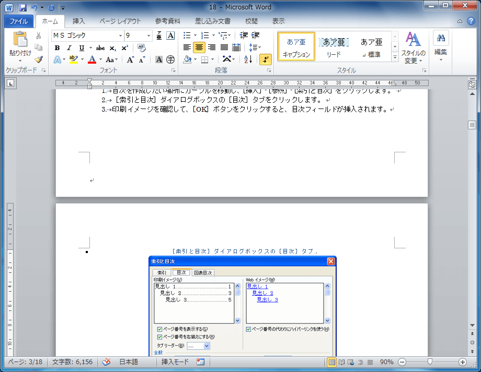Click the Bullets list icon
The height and width of the screenshot is (372, 481).
coord(187,35)
